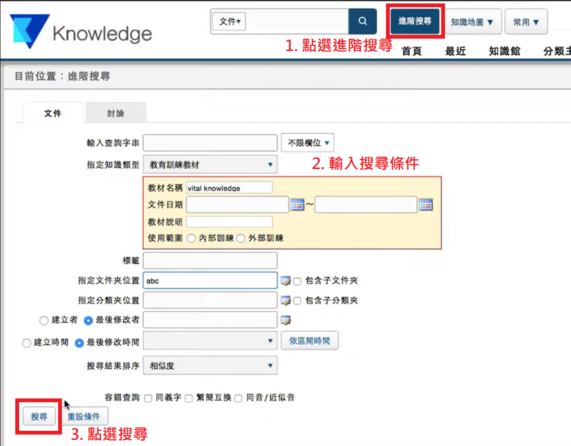Click the 輸入查詢字串 input field

click(210, 143)
